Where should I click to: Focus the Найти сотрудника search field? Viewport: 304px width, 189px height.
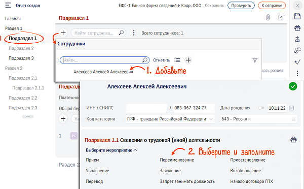click(x=98, y=33)
